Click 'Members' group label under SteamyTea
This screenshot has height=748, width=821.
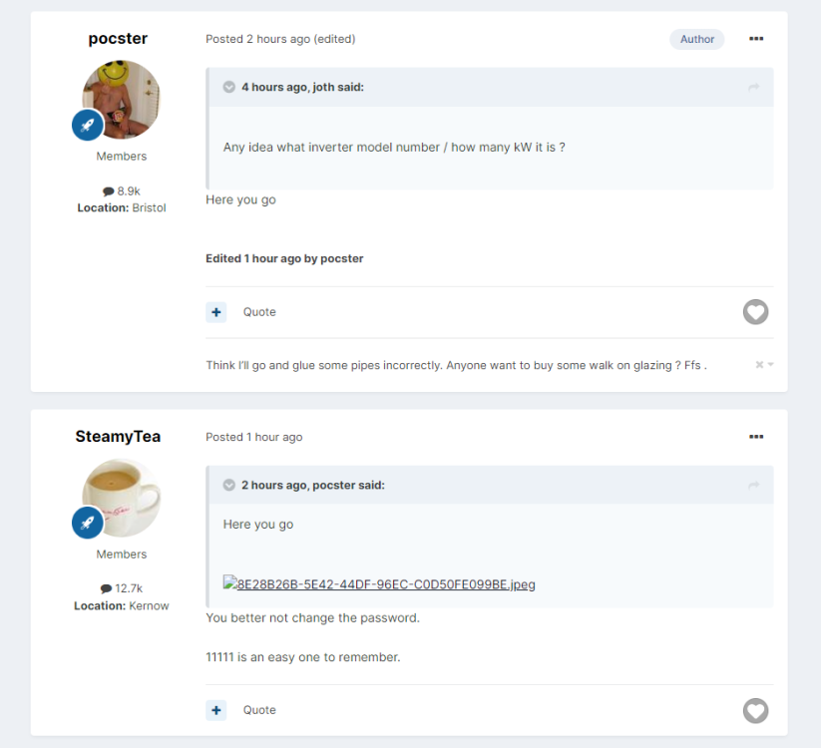coord(122,554)
